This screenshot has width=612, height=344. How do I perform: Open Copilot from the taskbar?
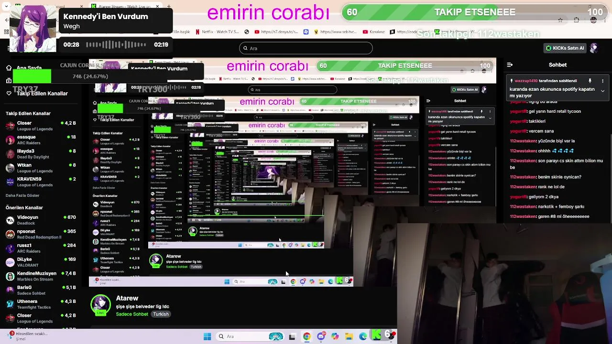click(x=335, y=336)
